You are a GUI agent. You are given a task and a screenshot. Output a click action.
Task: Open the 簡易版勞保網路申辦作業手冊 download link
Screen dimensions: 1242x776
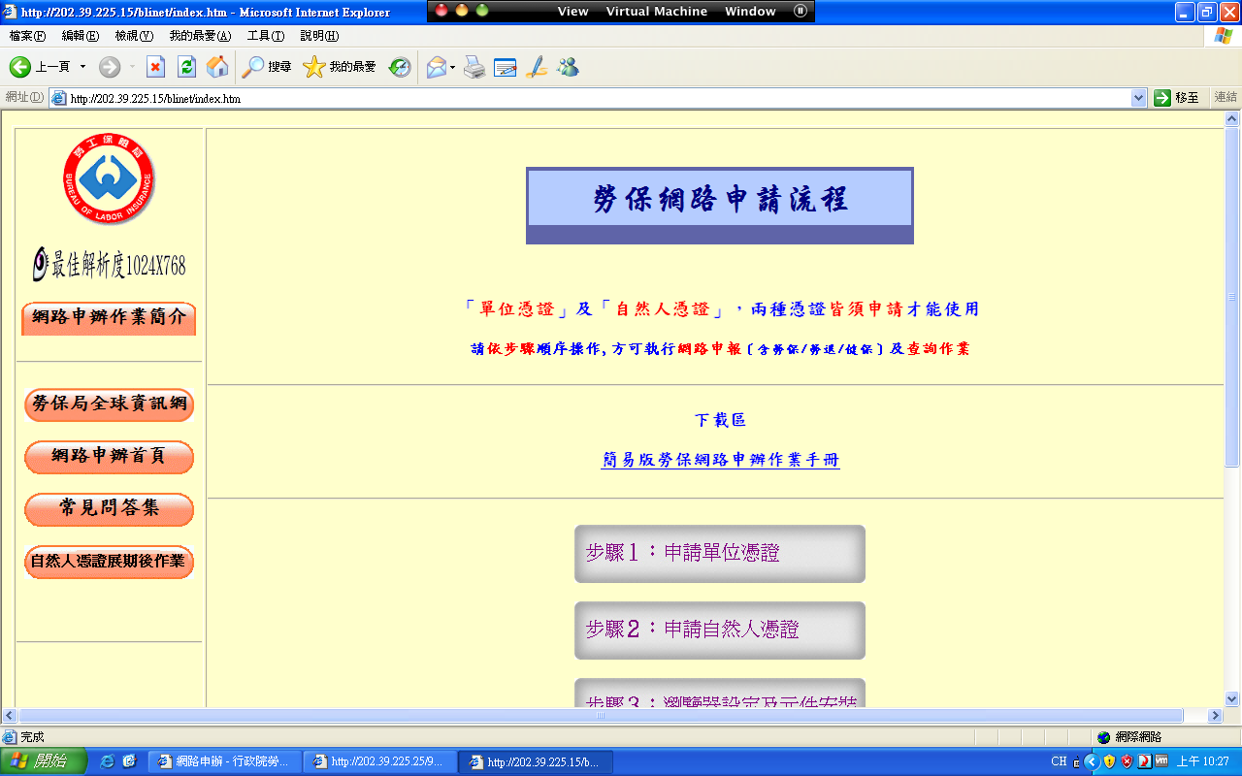tap(720, 460)
